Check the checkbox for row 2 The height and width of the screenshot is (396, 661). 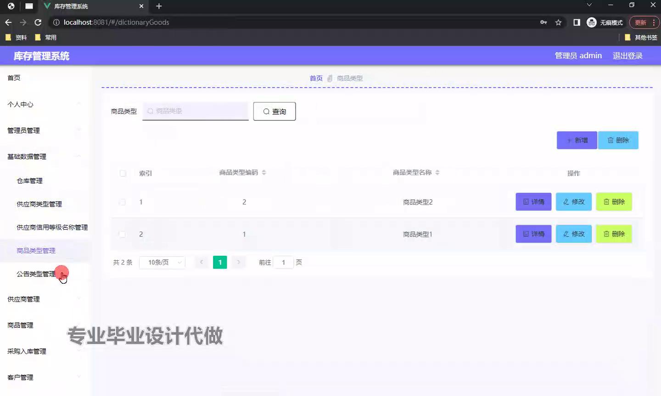(123, 234)
